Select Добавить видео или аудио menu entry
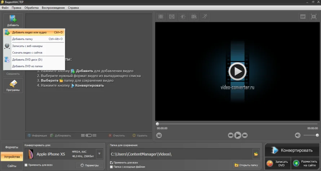Viewport: 321px width, 171px height. pyautogui.click(x=30, y=32)
